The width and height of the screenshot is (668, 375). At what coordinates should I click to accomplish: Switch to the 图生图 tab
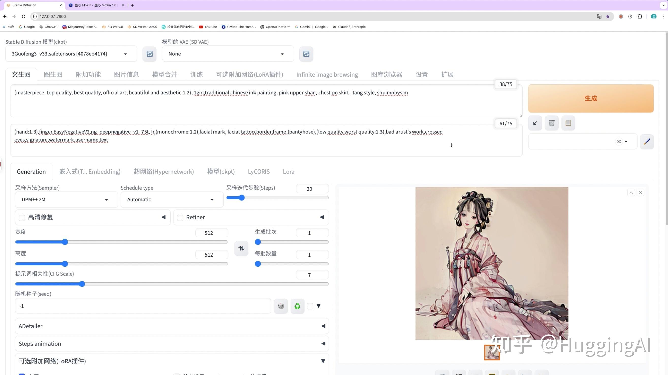pos(53,74)
